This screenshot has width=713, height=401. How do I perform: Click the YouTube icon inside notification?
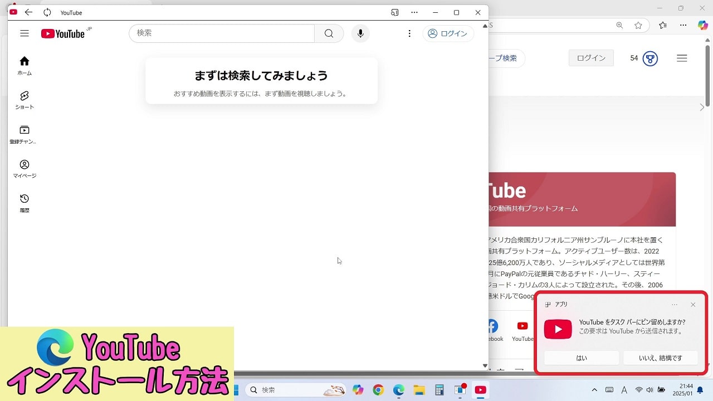[558, 329]
